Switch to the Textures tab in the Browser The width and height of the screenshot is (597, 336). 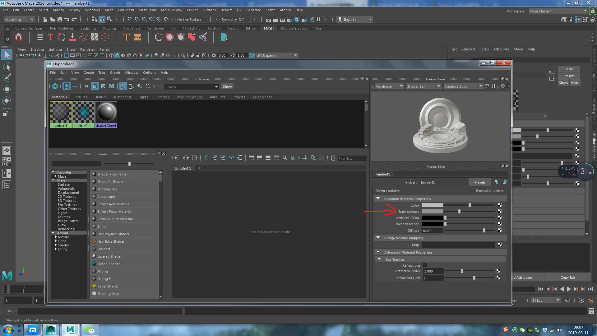click(80, 97)
